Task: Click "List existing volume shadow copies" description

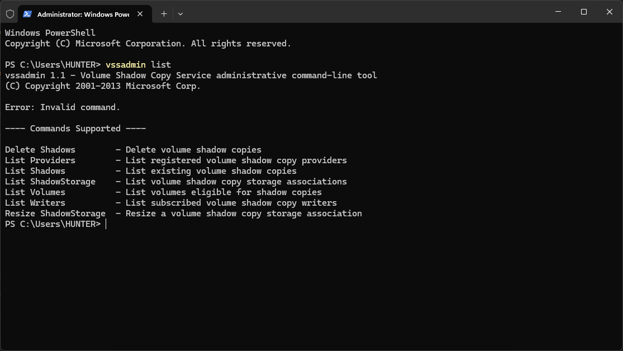Action: coord(211,171)
